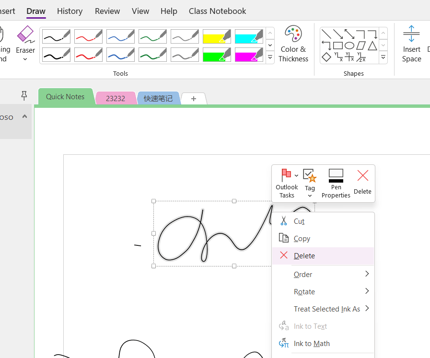Choose the rectangle shape
430x358 pixels.
338,46
